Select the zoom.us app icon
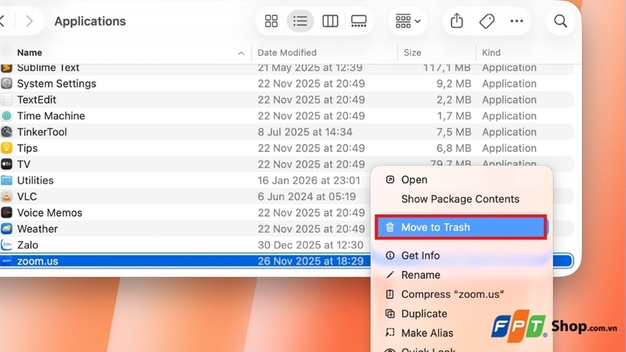The image size is (626, 352). [x=6, y=261]
